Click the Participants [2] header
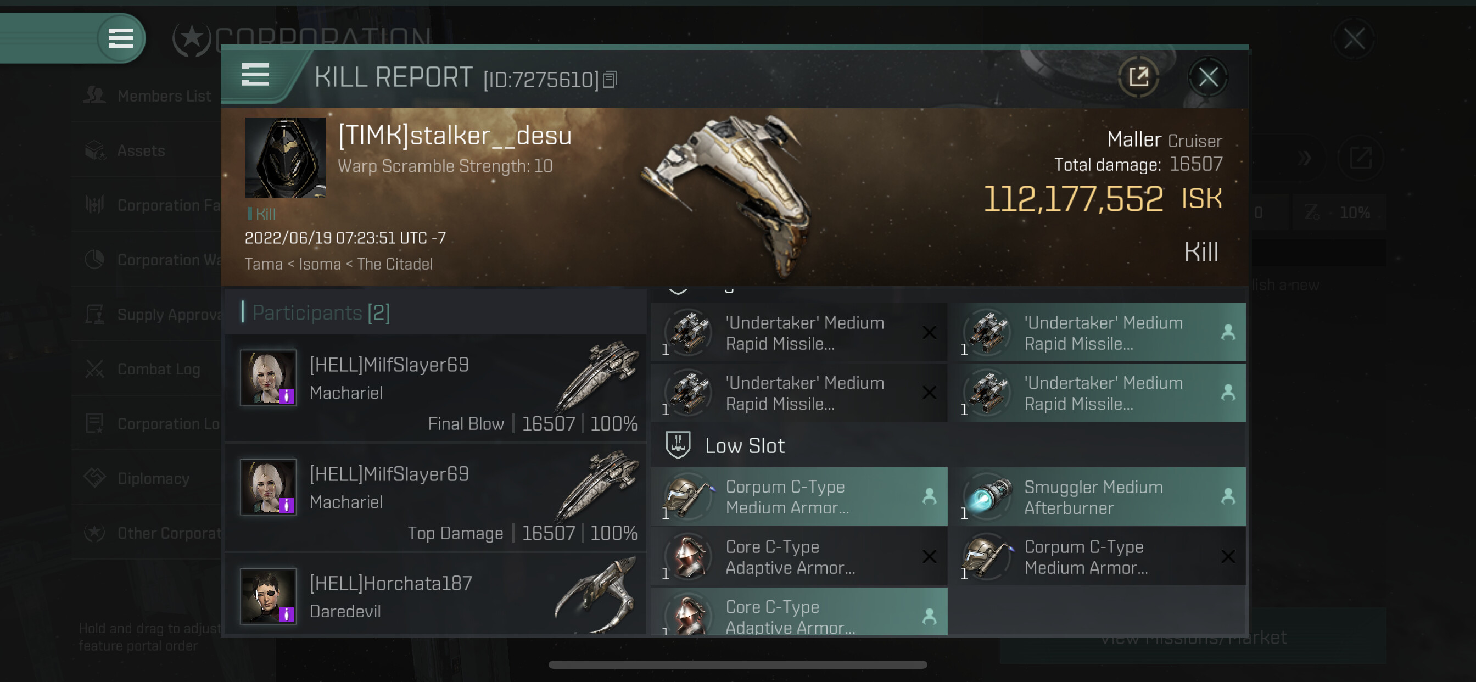The width and height of the screenshot is (1476, 682). [321, 313]
